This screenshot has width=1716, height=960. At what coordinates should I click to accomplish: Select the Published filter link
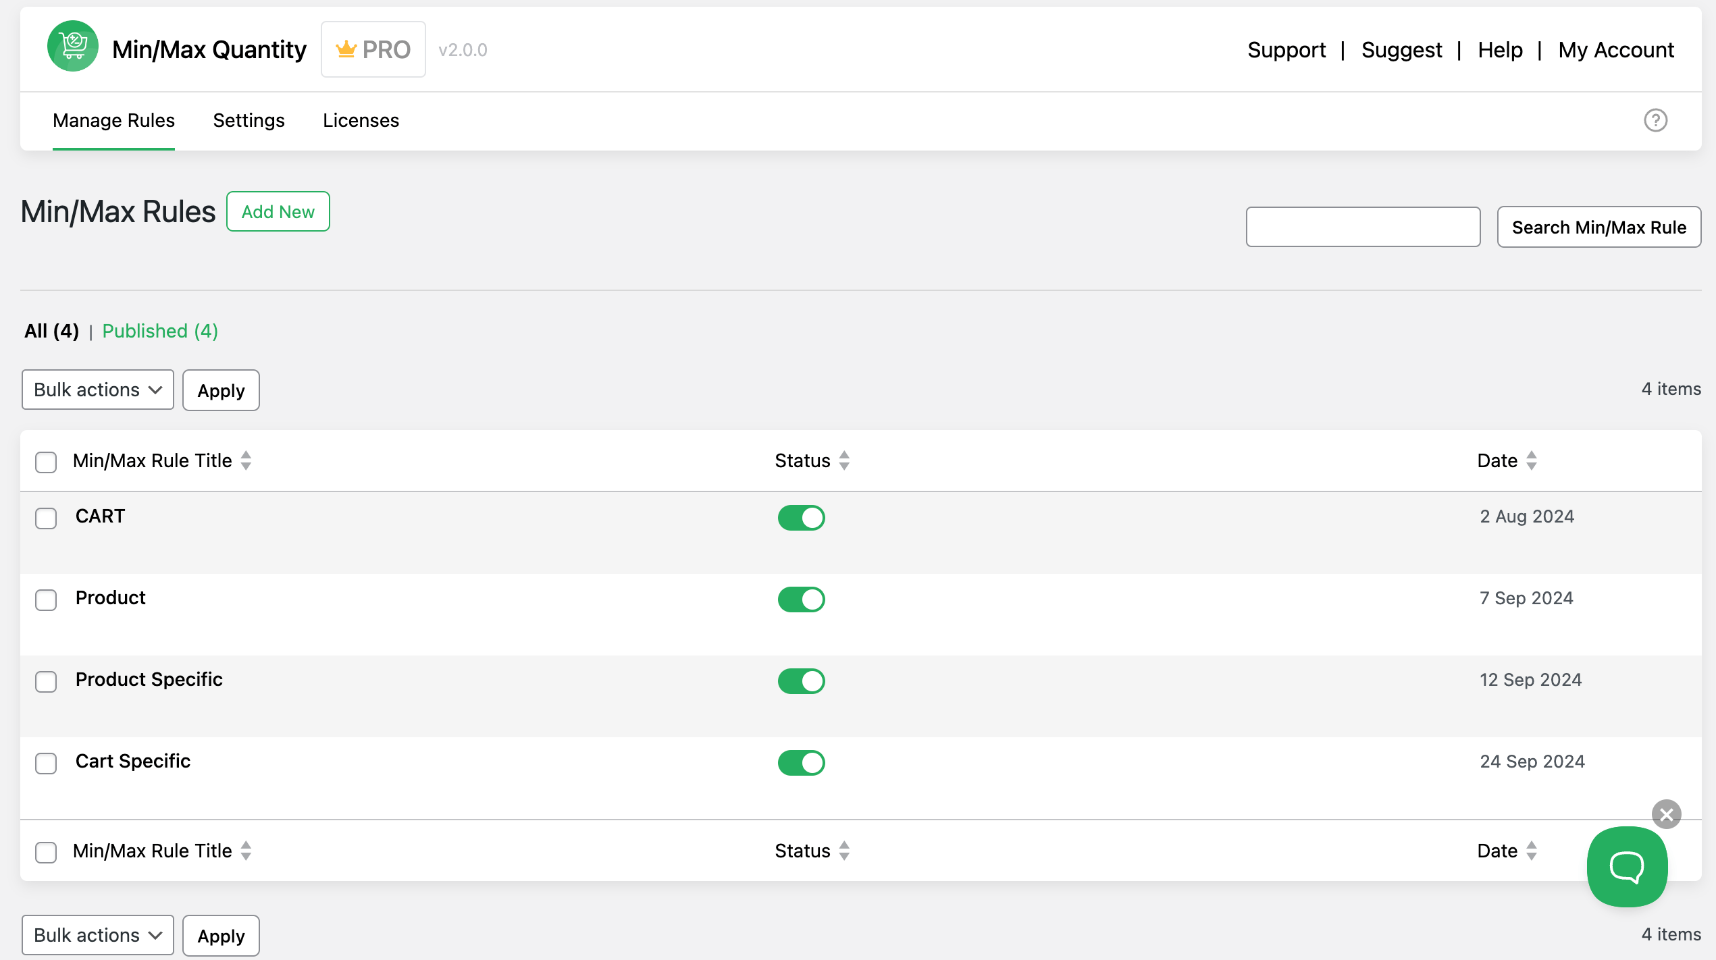pos(160,331)
